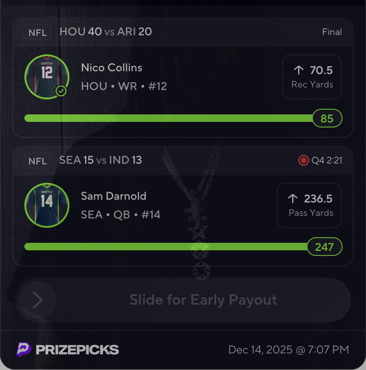Viewport: 366px width, 370px height.
Task: Click the NFL badge beside HOU vs ARI
Action: tap(38, 32)
